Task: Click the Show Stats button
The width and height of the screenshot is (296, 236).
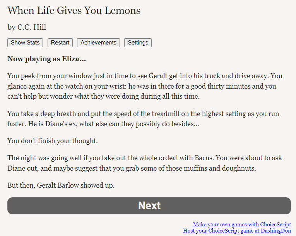Action: click(x=25, y=43)
